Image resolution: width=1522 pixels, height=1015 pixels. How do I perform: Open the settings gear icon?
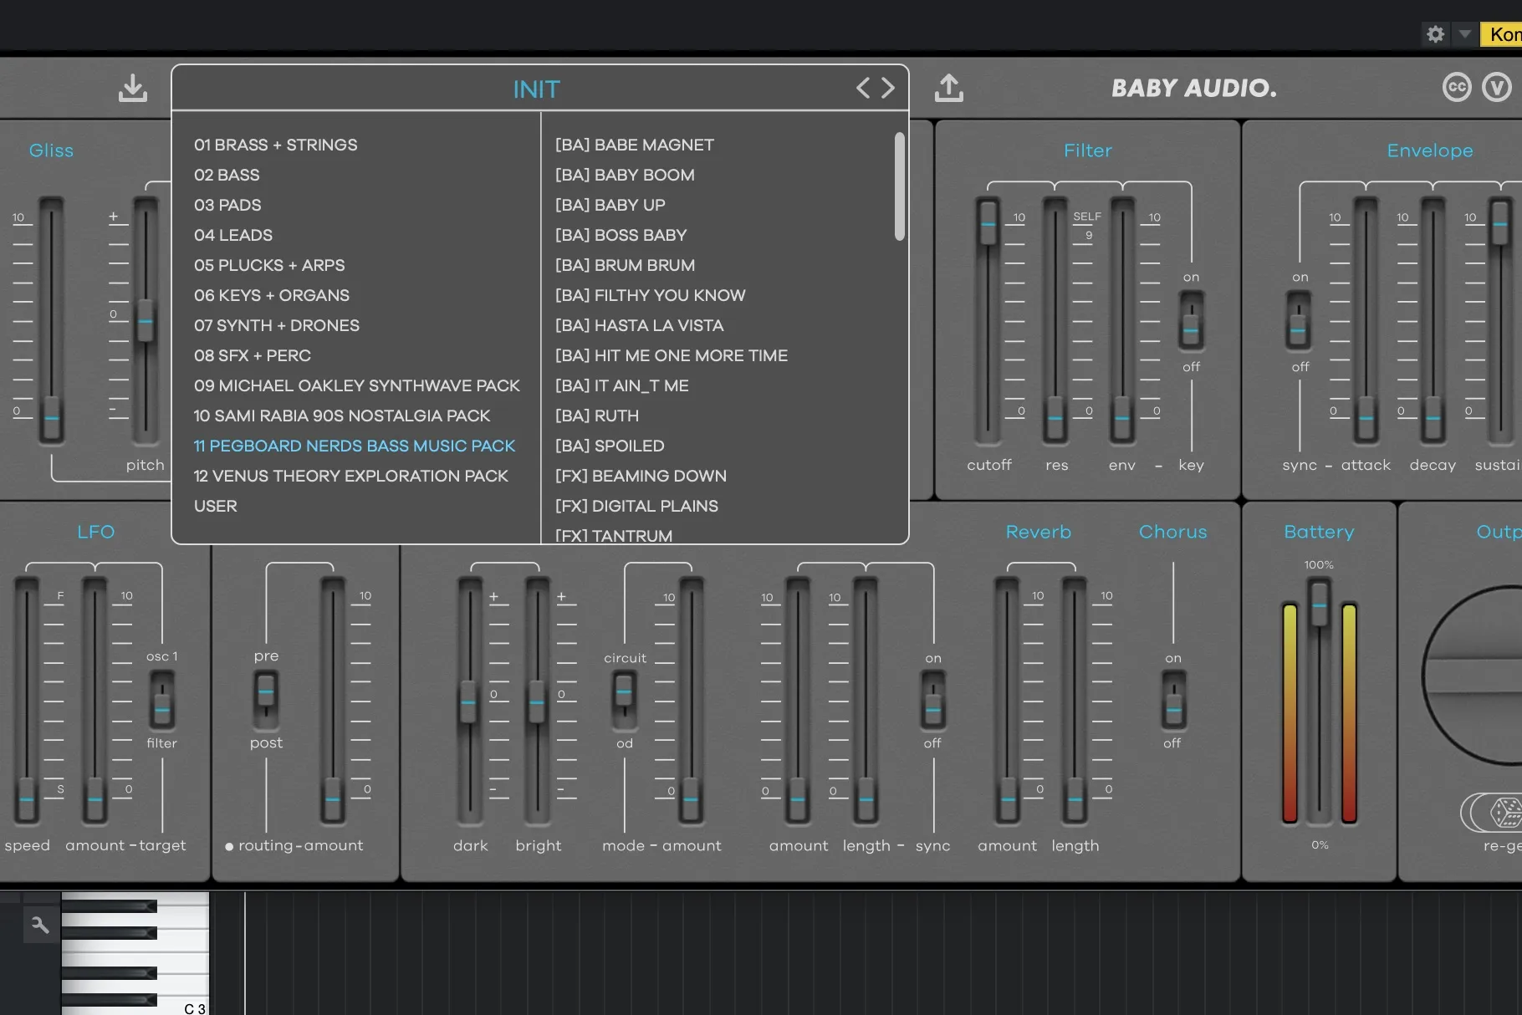pos(1435,34)
